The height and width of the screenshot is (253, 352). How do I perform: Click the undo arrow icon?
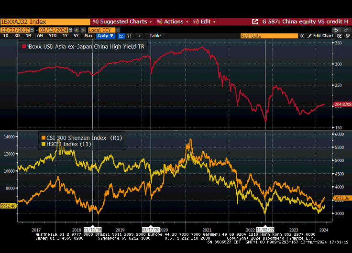(x=336, y=30)
